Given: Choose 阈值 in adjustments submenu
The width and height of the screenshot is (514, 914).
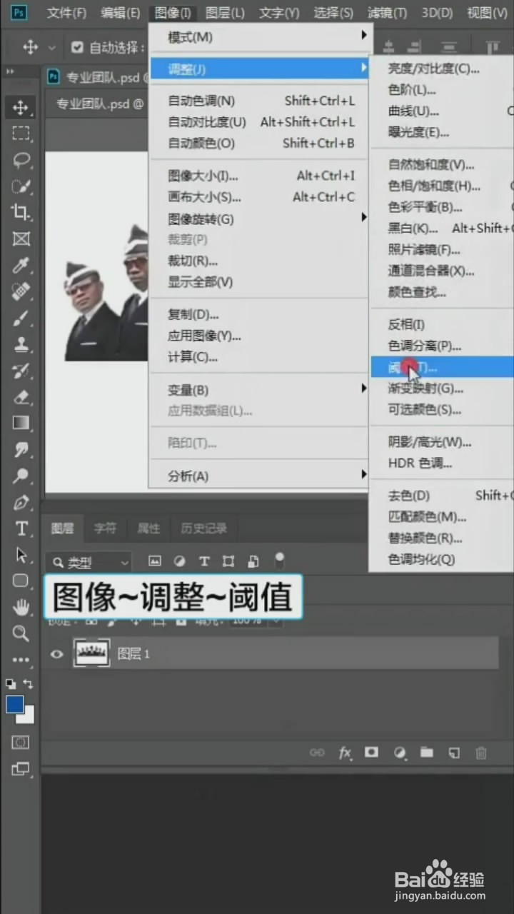Looking at the screenshot, I should (x=441, y=368).
